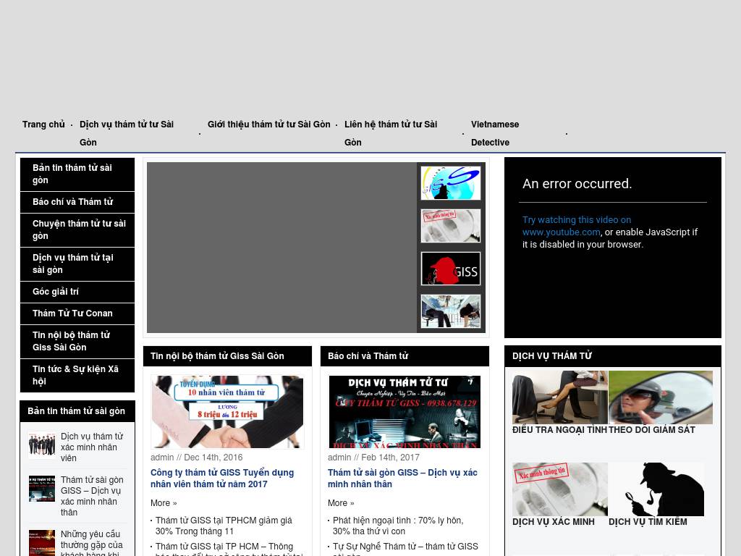The width and height of the screenshot is (741, 556).
Task: Open the Dịch vụ xác minh fingerprint image
Action: coord(559,489)
